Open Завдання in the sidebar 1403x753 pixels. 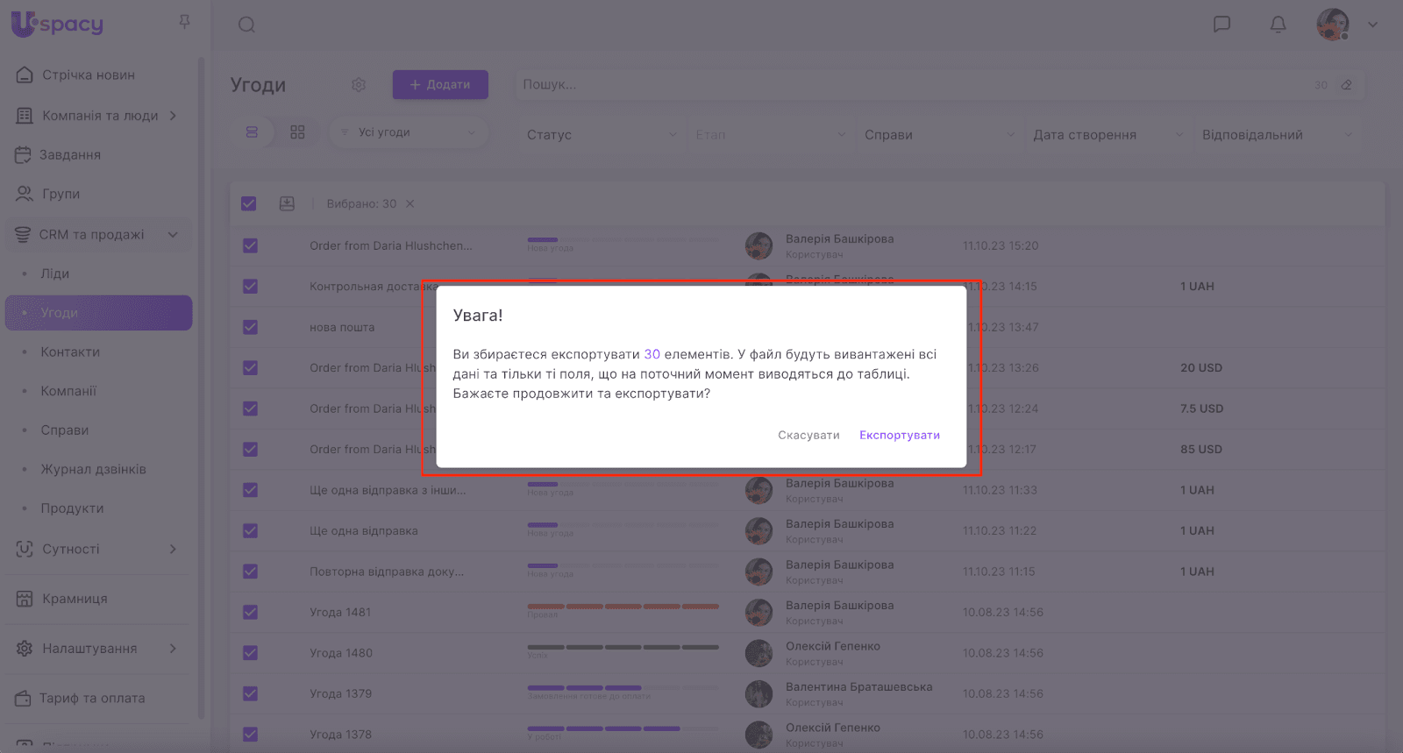pyautogui.click(x=70, y=155)
